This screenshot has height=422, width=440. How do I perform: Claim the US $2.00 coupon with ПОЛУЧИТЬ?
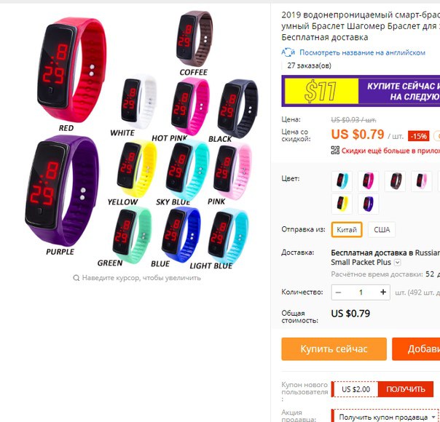click(406, 389)
